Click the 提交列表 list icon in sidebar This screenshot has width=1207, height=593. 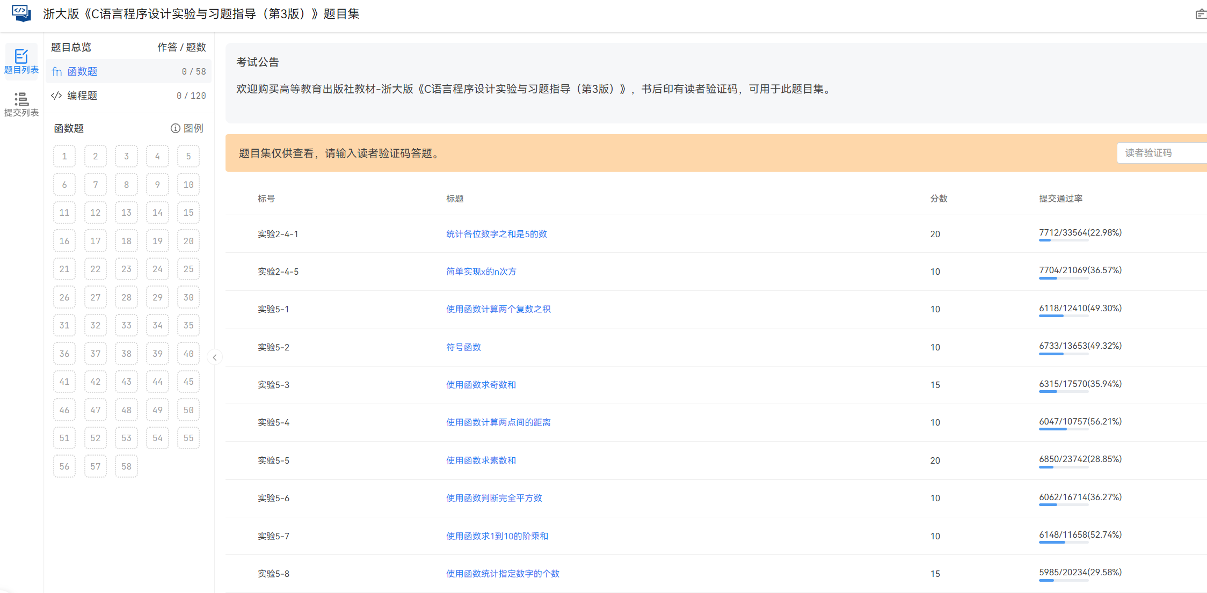point(21,98)
